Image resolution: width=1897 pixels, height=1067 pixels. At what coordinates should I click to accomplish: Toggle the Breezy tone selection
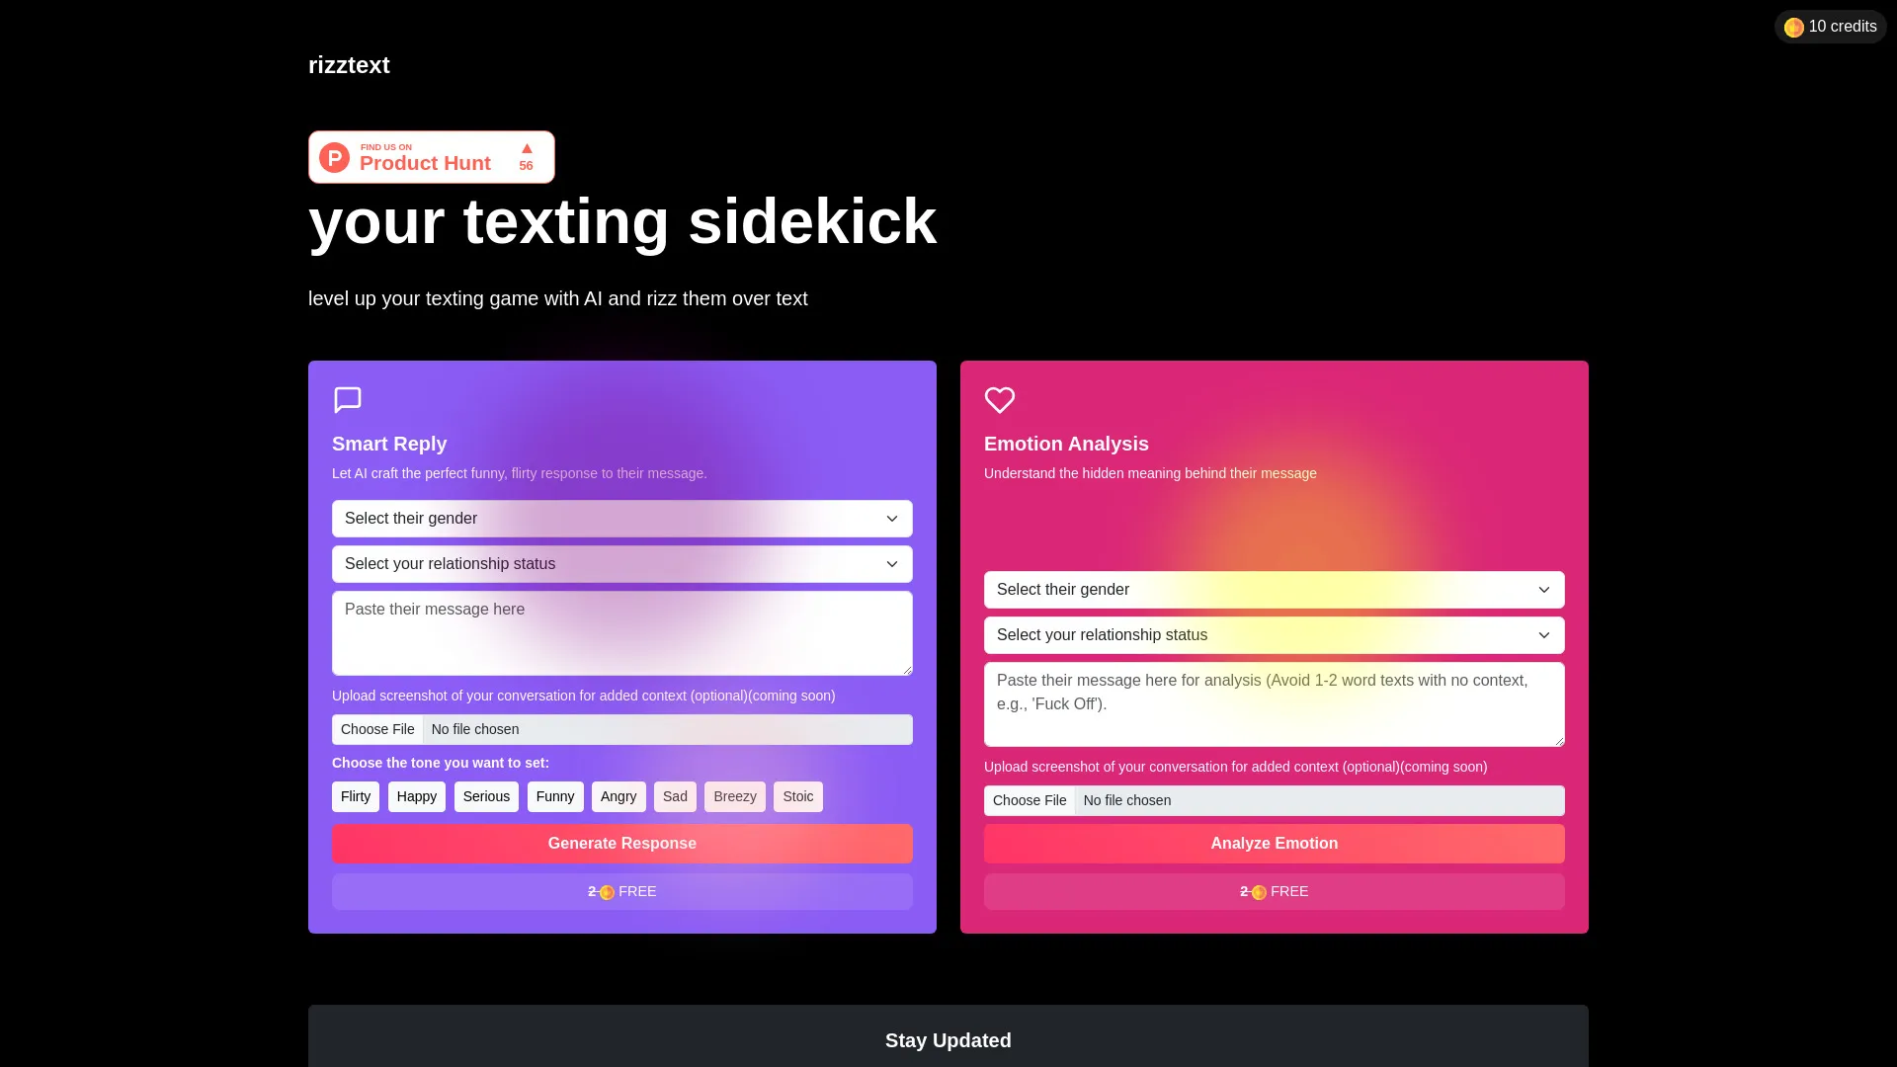735,796
